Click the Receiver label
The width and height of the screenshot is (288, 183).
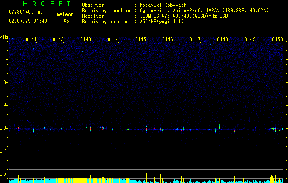pos(93,16)
